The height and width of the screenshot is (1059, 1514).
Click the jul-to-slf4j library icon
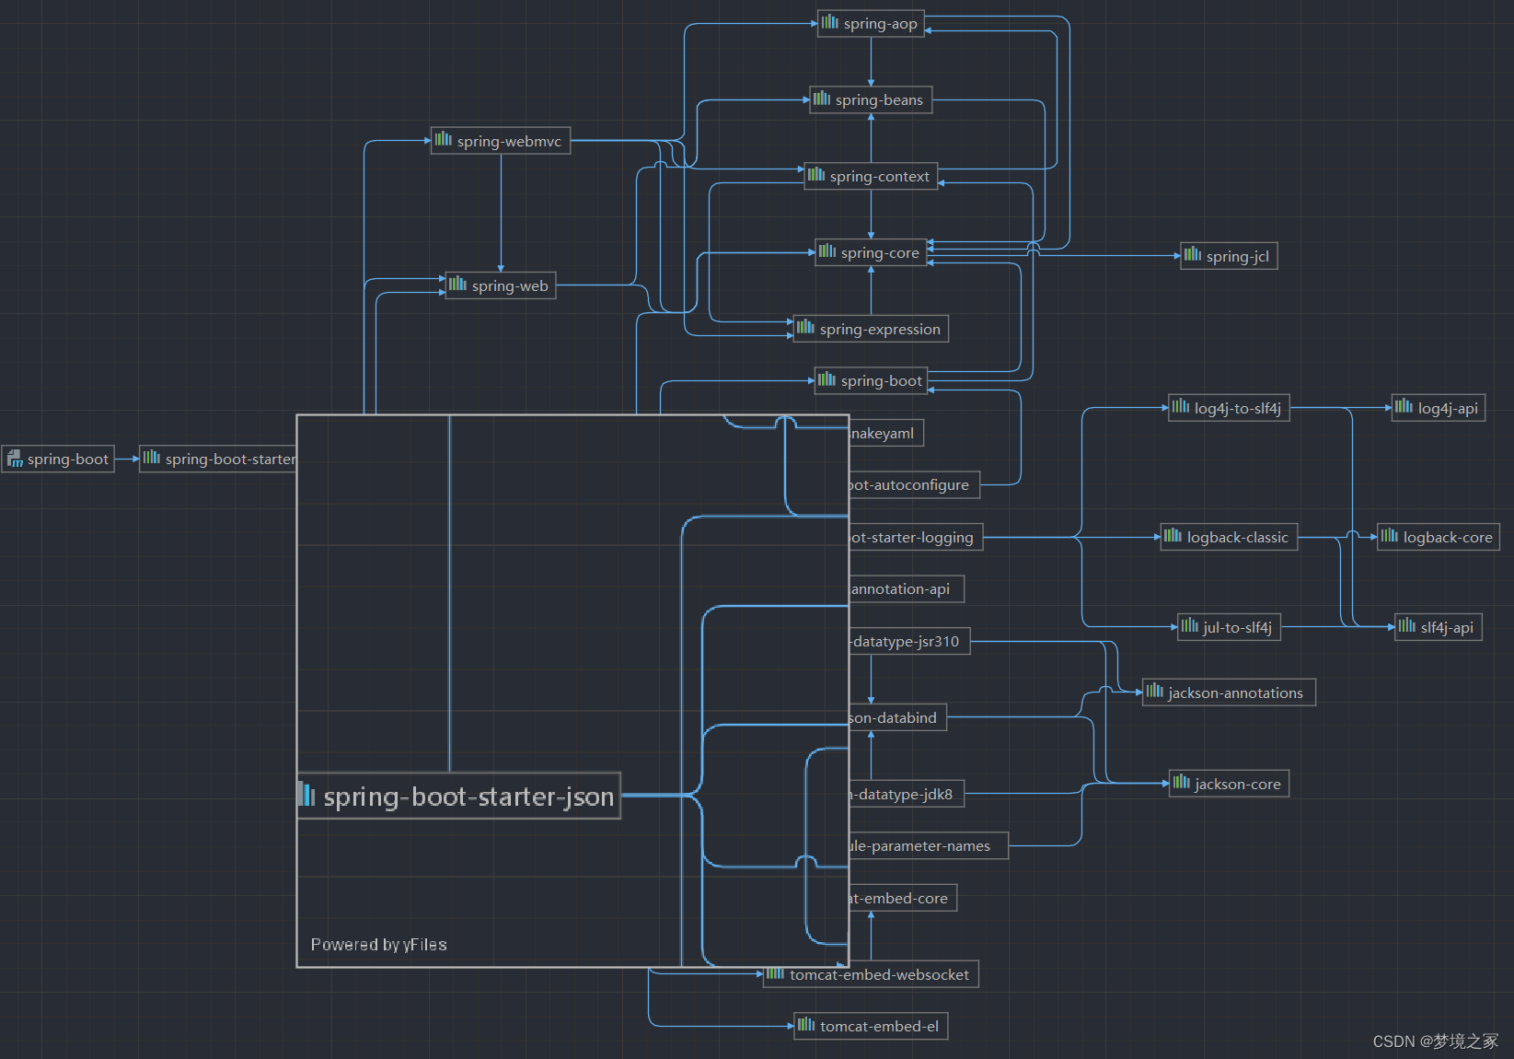[x=1190, y=625]
